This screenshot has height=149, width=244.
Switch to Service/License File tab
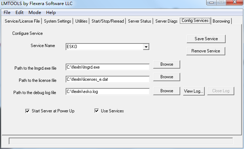[22, 21]
